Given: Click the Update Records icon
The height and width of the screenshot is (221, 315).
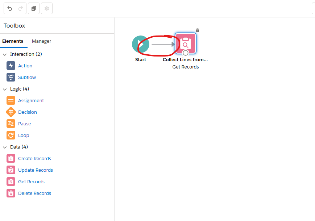Looking at the screenshot, I should (x=11, y=170).
